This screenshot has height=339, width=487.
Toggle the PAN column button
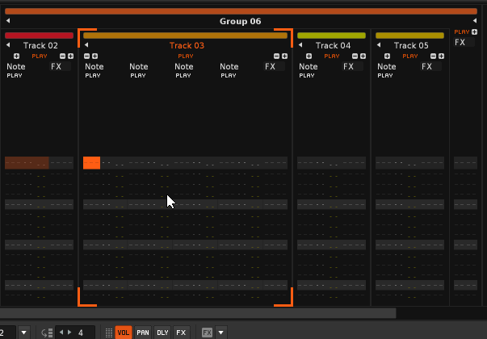(x=143, y=333)
